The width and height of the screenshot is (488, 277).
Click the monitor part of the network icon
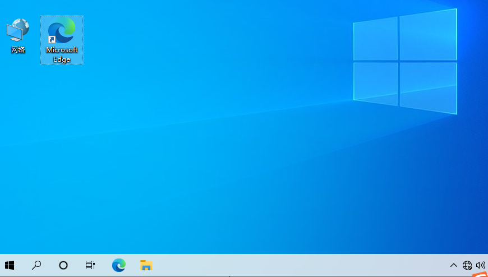coord(14,33)
